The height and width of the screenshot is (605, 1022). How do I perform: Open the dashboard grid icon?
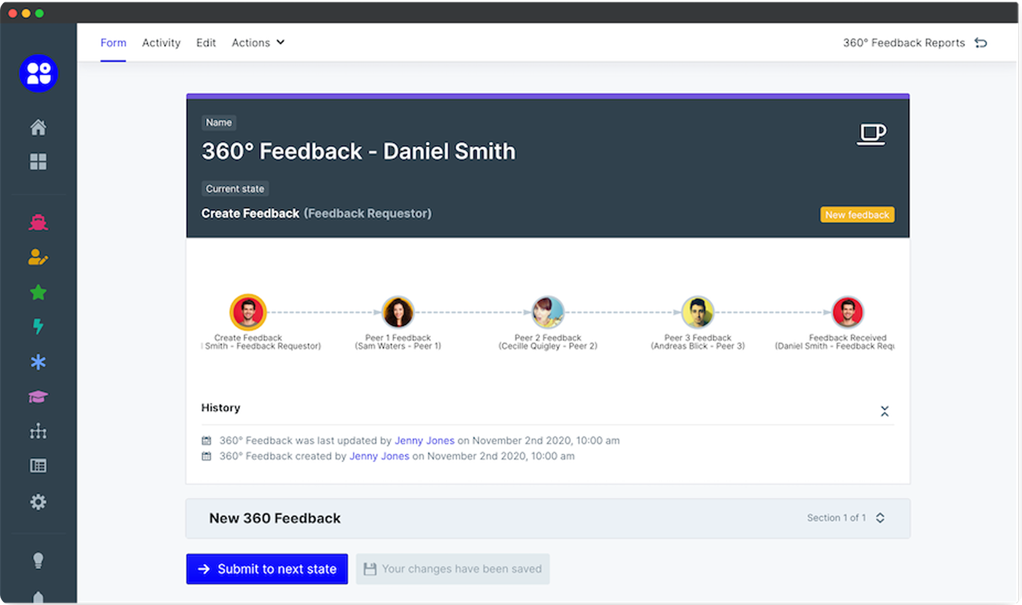(38, 161)
